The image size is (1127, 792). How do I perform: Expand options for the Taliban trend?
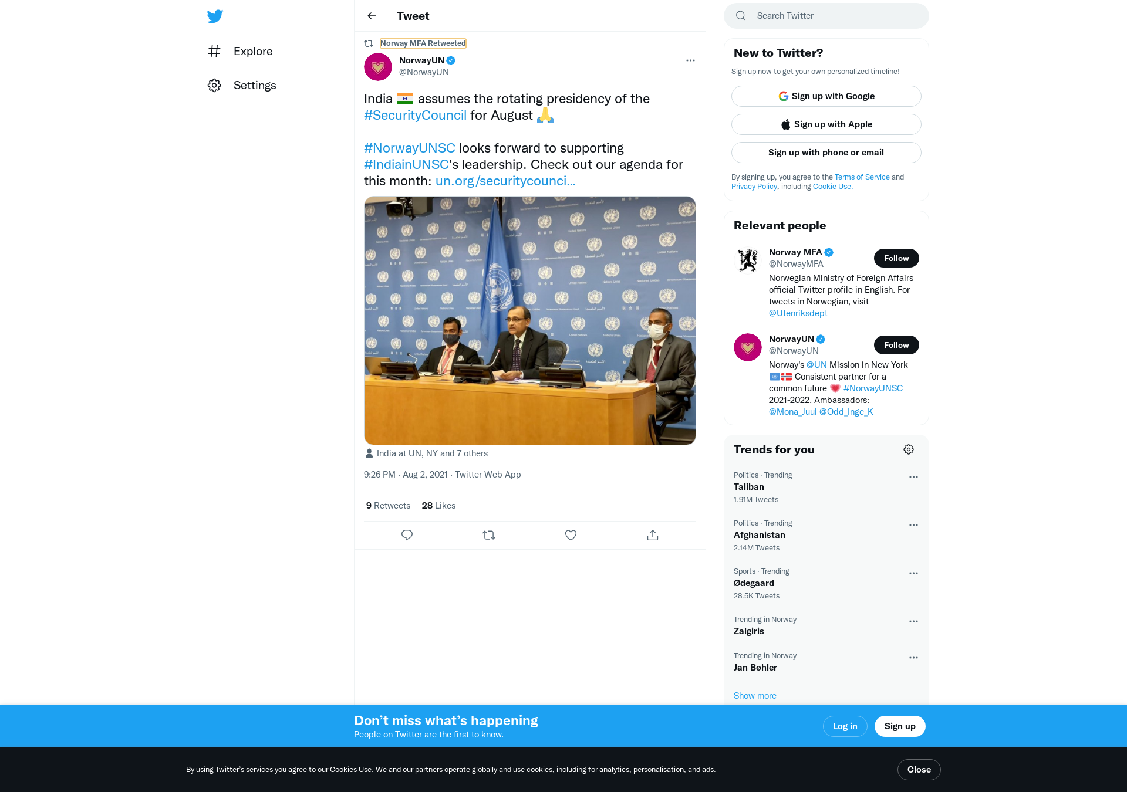click(x=913, y=477)
